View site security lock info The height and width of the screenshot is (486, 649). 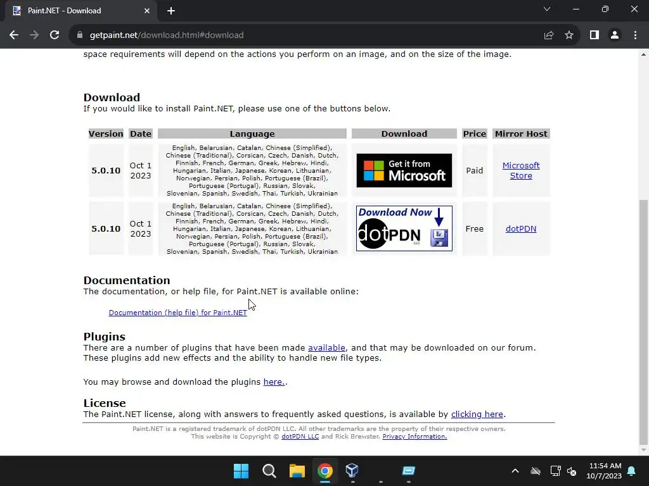[80, 35]
